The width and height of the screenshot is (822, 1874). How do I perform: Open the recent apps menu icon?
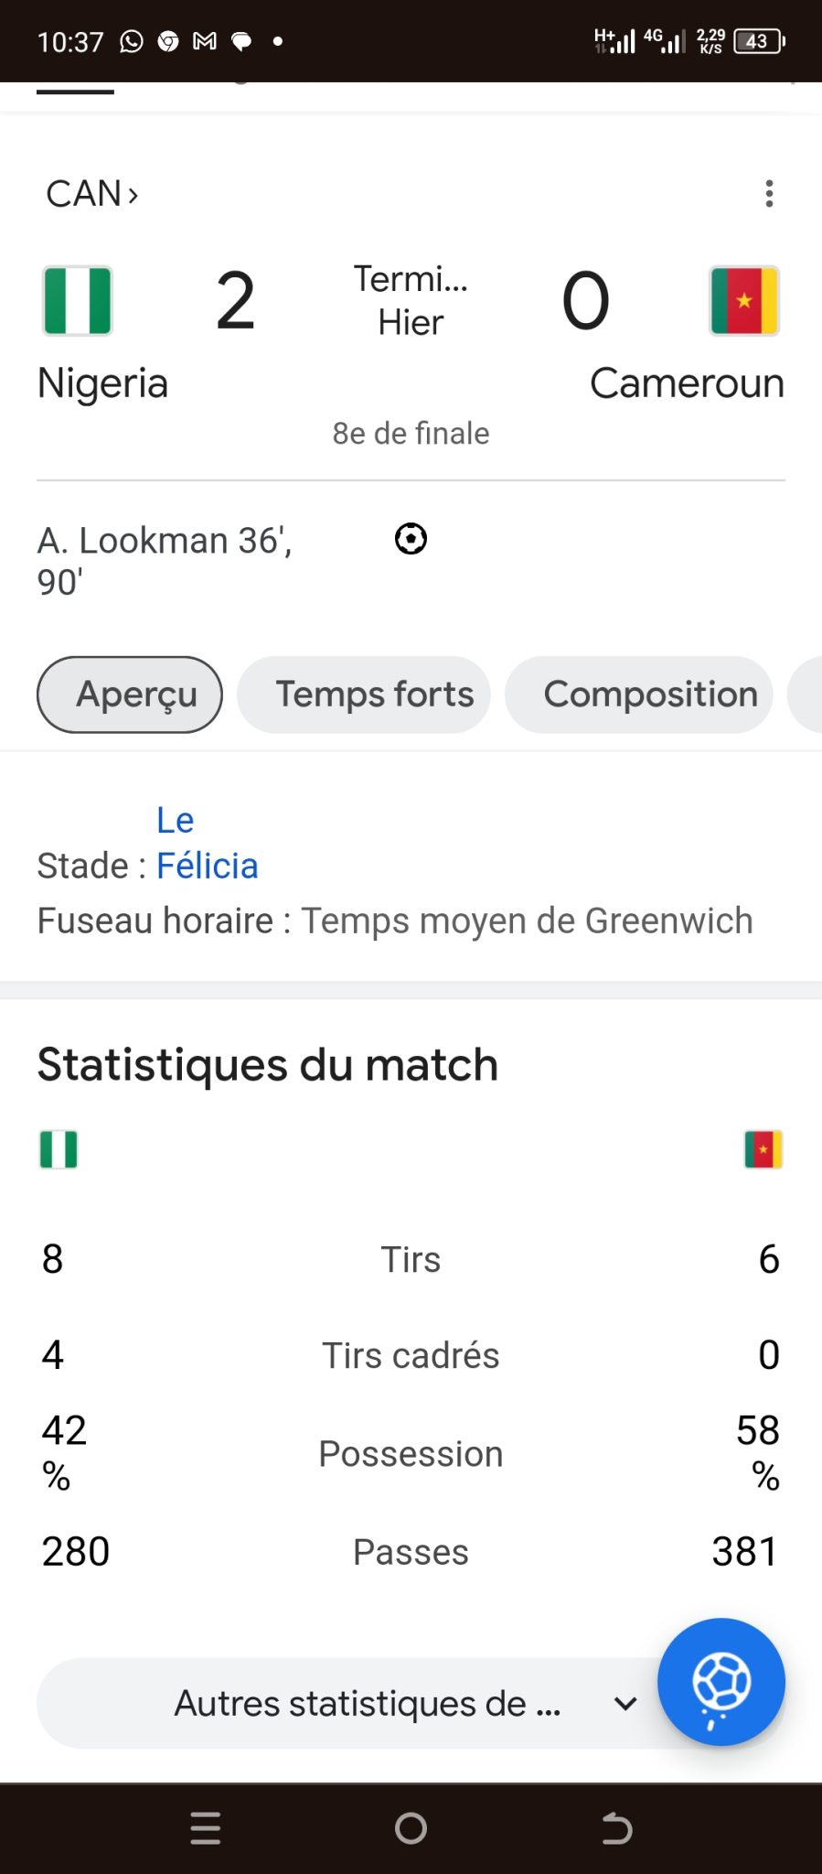(206, 1828)
